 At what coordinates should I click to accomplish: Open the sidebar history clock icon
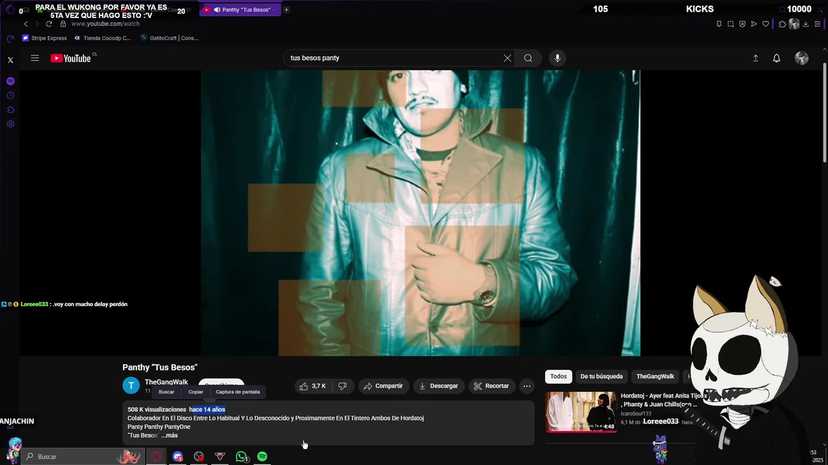tap(10, 96)
